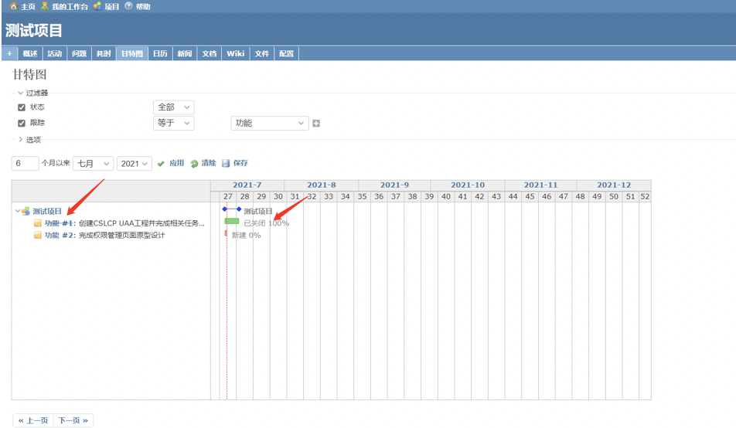
Task: Open issue 功能 #2 link
Action: (60, 235)
